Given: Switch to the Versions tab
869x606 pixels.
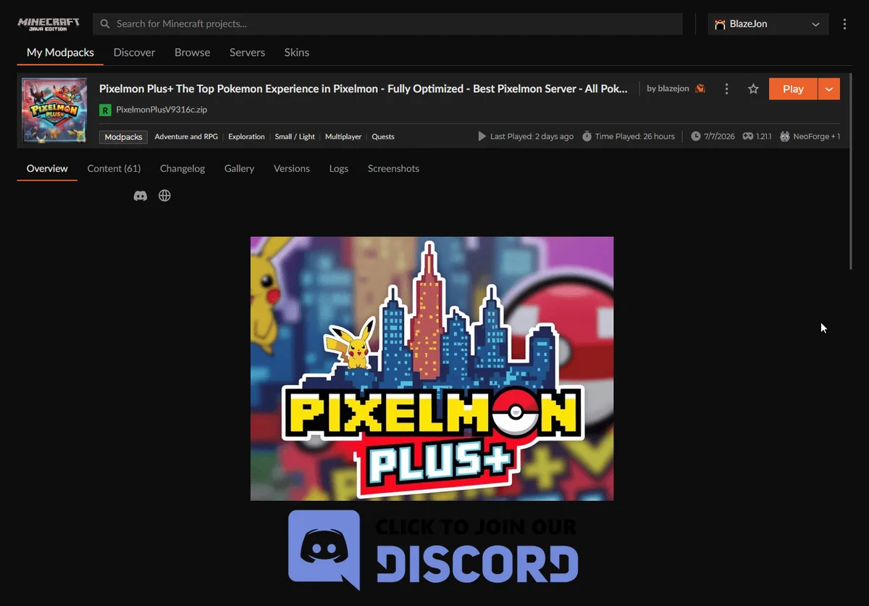Looking at the screenshot, I should pos(291,168).
